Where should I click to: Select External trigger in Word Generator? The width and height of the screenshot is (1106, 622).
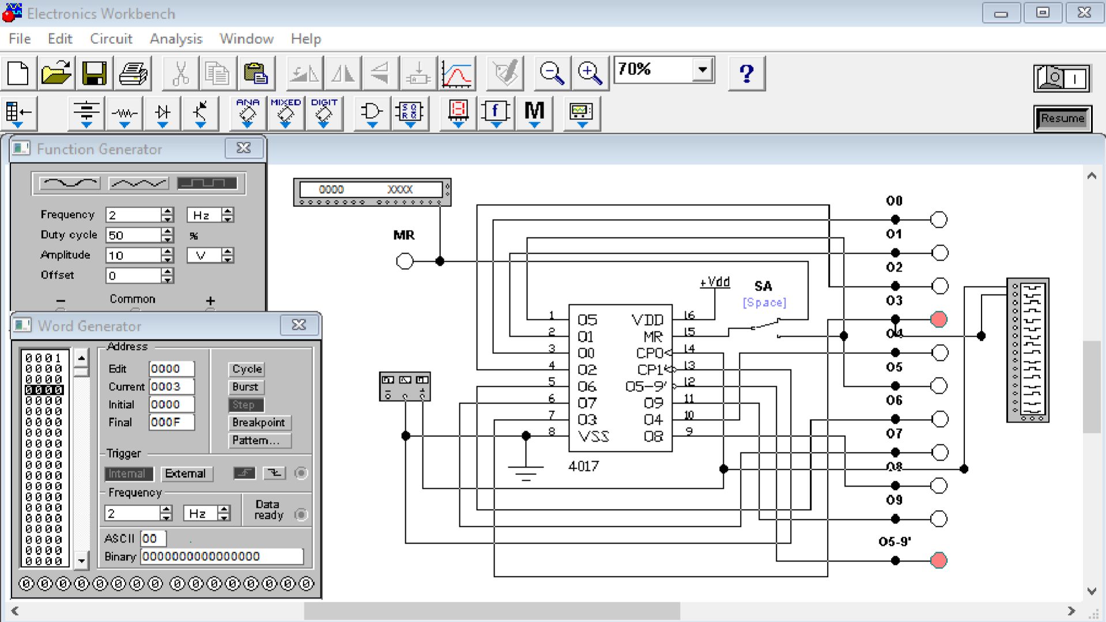(x=186, y=474)
